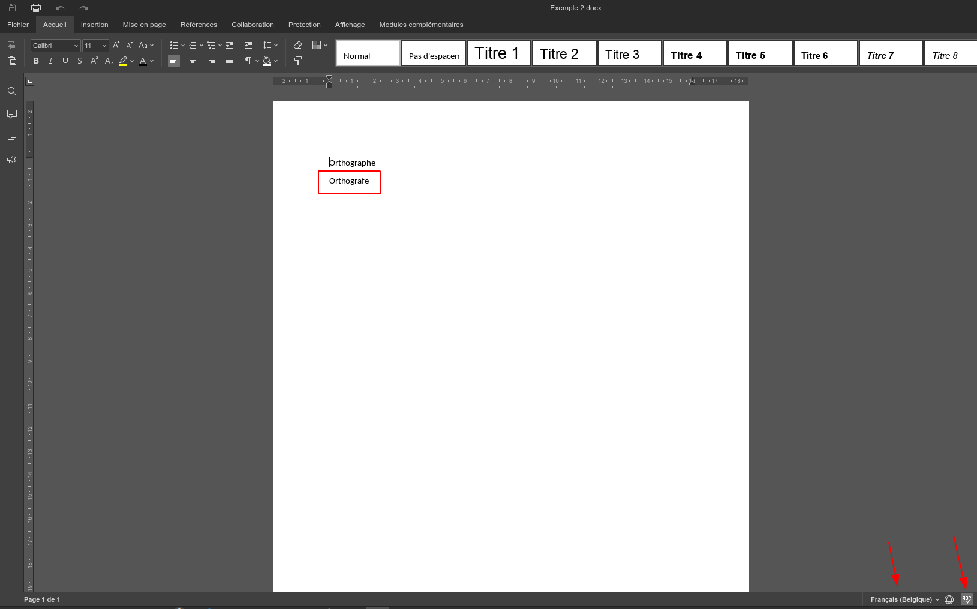
Task: Apply the Titre 1 style
Action: [498, 53]
